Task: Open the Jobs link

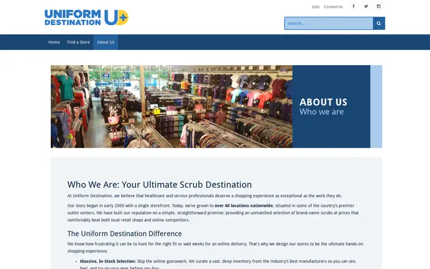Action: 316,7
